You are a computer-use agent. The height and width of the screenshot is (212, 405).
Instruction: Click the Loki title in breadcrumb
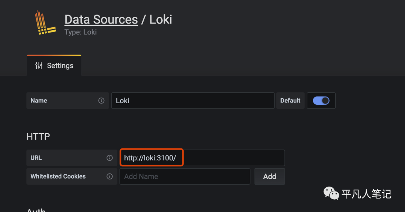pyautogui.click(x=161, y=19)
